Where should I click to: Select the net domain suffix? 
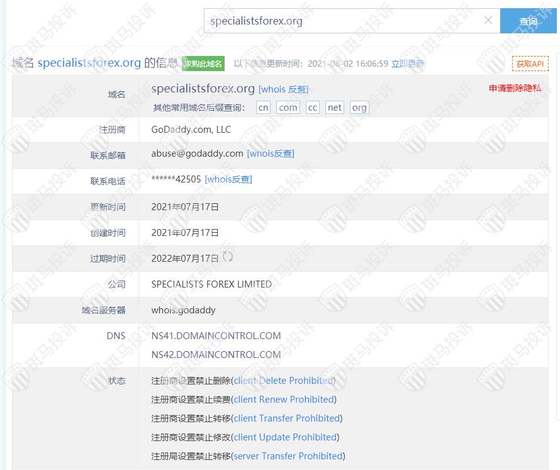(335, 108)
